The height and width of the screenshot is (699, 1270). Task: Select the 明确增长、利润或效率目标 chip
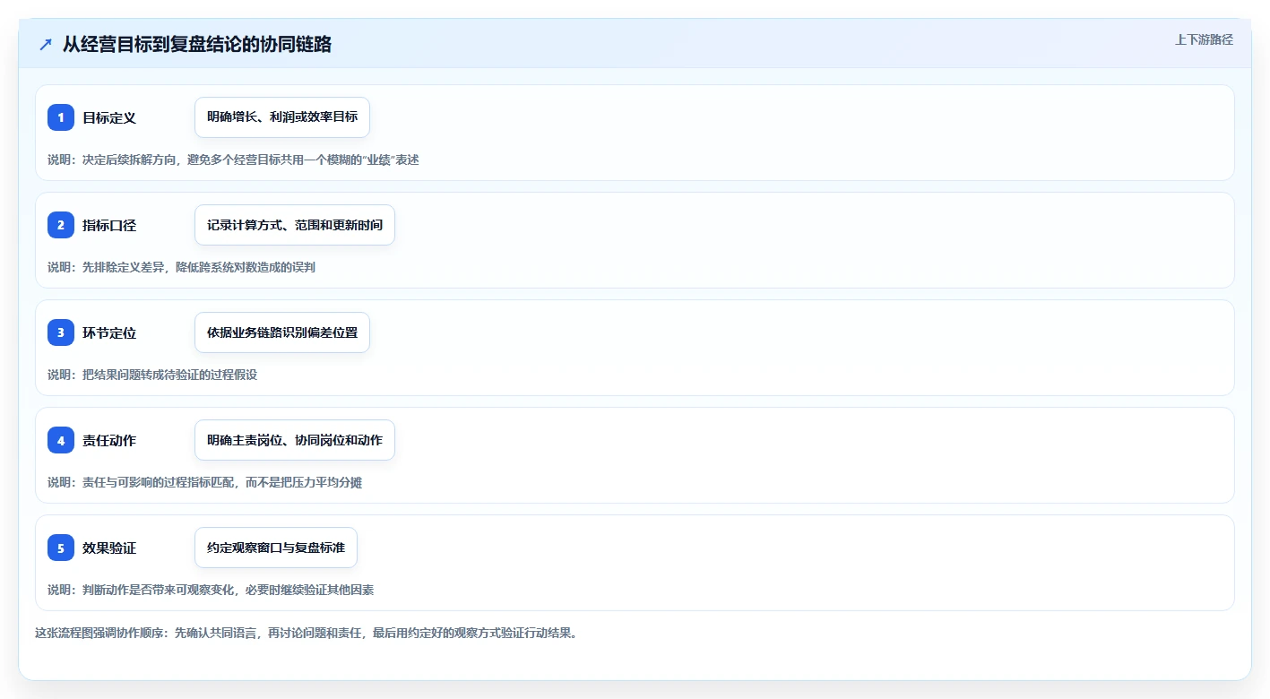[x=282, y=117]
